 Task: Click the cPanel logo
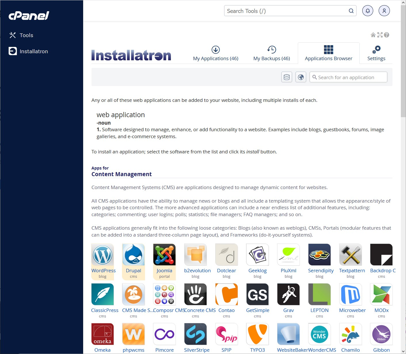29,16
